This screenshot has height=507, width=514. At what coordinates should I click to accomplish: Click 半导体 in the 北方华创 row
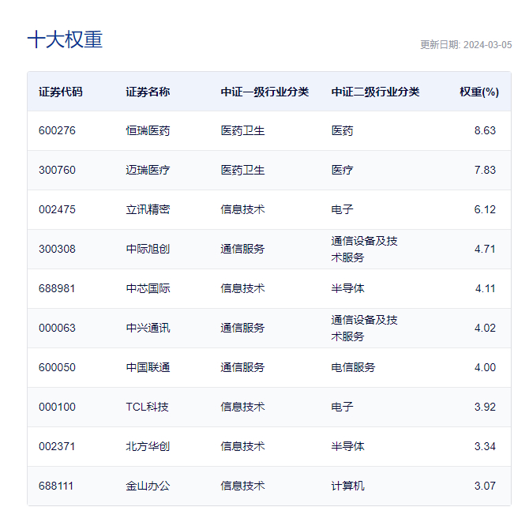point(348,446)
